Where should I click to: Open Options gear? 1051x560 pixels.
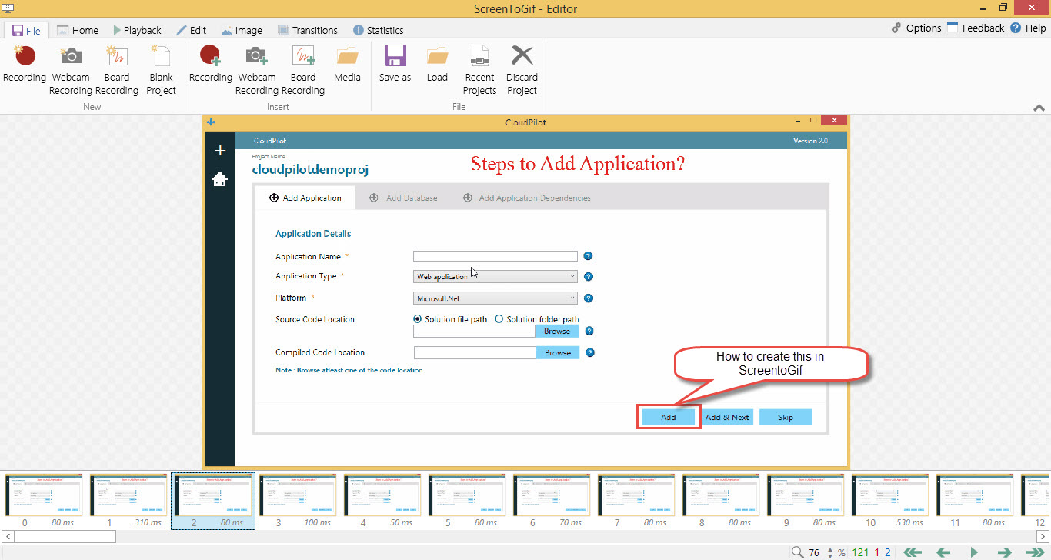[916, 28]
